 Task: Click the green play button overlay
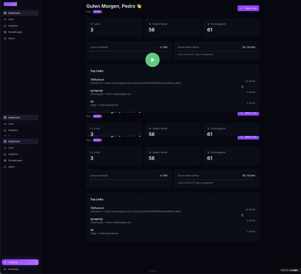pyautogui.click(x=153, y=60)
